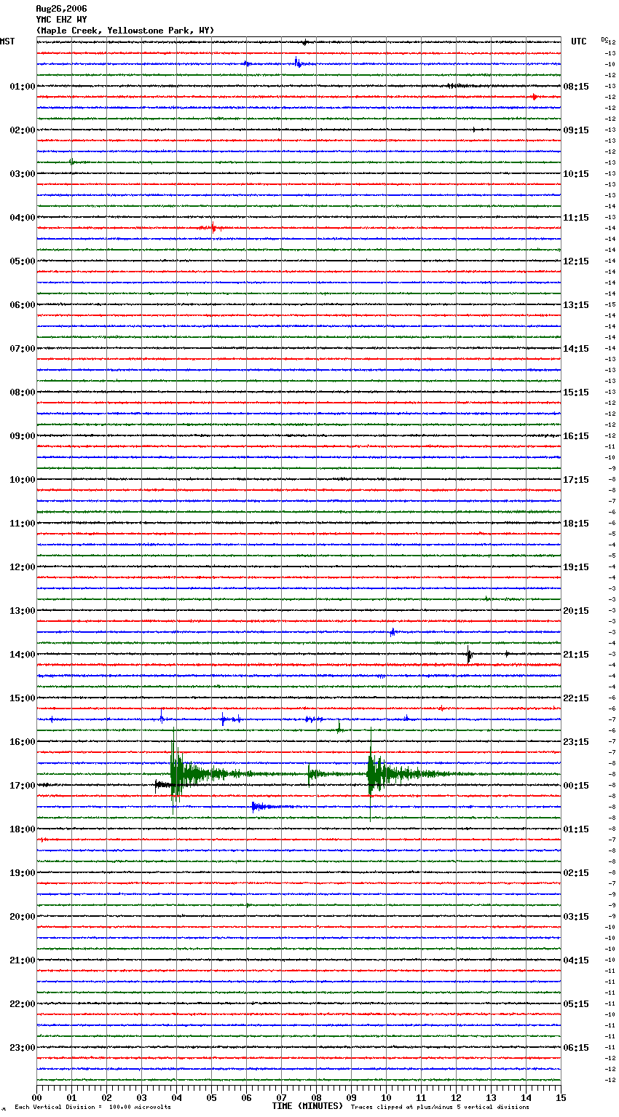Click the 09:15 UTC row label
This screenshot has width=619, height=1117.
[576, 130]
